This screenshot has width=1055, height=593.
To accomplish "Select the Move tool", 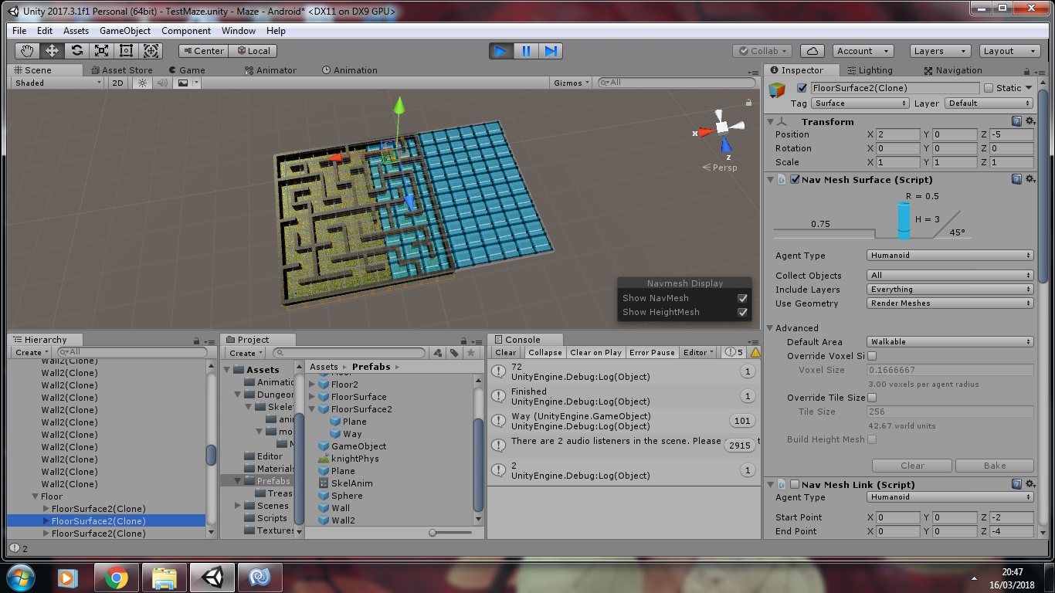I will 53,51.
